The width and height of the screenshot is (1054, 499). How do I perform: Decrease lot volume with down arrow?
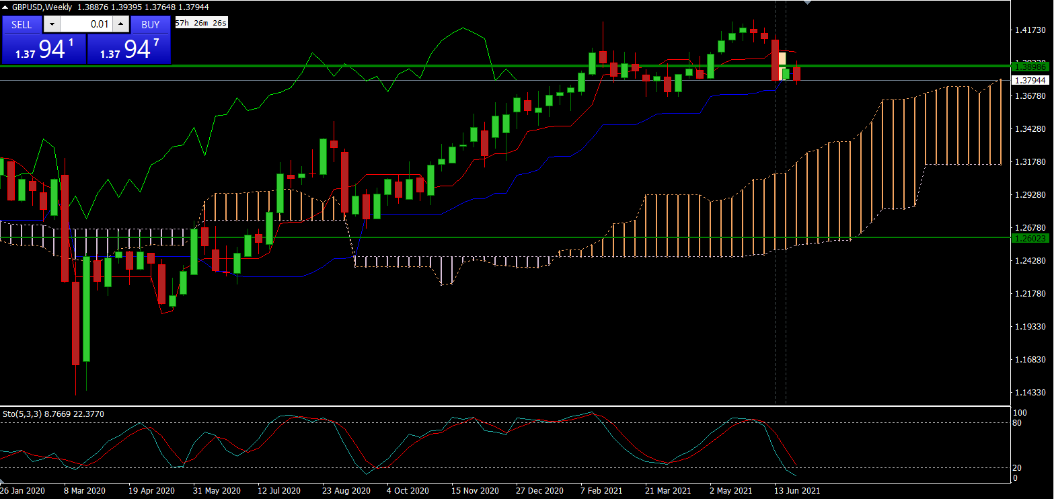click(52, 24)
